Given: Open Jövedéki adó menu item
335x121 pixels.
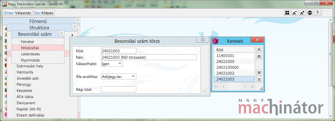Looking at the screenshot, I should pos(27,79).
